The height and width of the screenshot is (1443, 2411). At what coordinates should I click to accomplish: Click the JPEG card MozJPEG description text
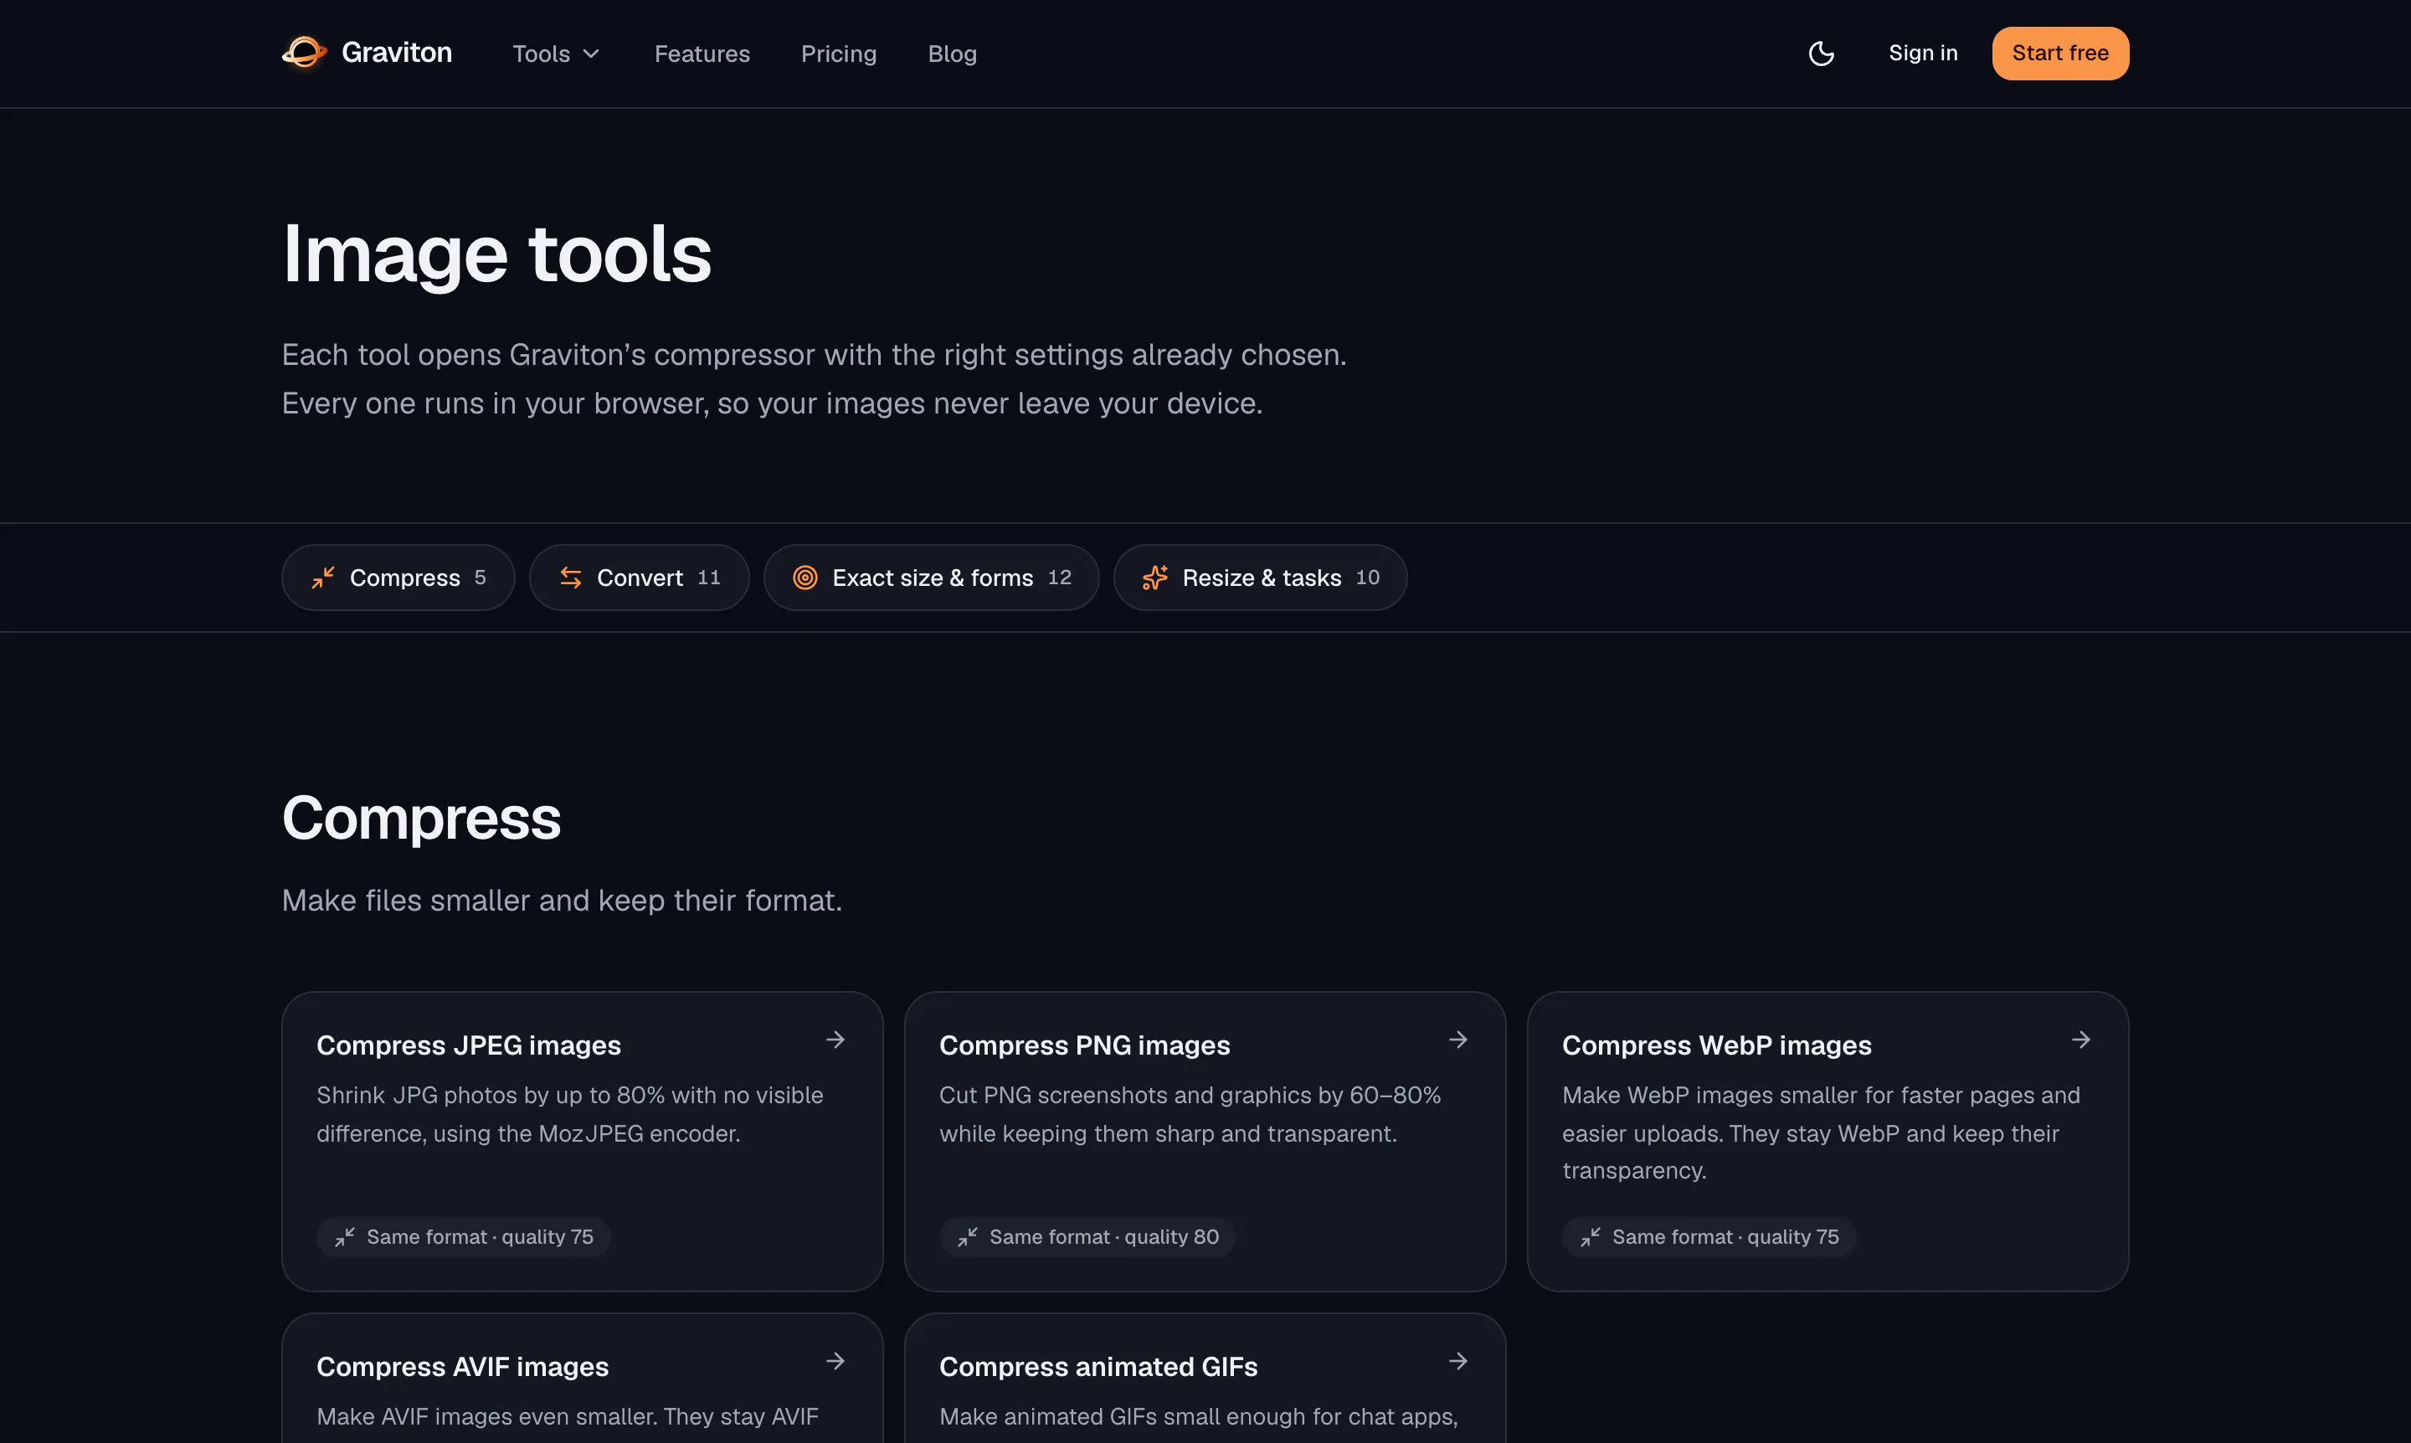[570, 1114]
